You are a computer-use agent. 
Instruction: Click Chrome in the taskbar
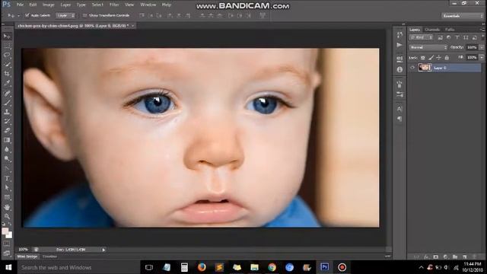(272, 267)
